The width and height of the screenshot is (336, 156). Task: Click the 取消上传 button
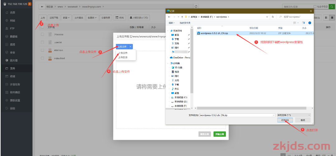point(205,134)
